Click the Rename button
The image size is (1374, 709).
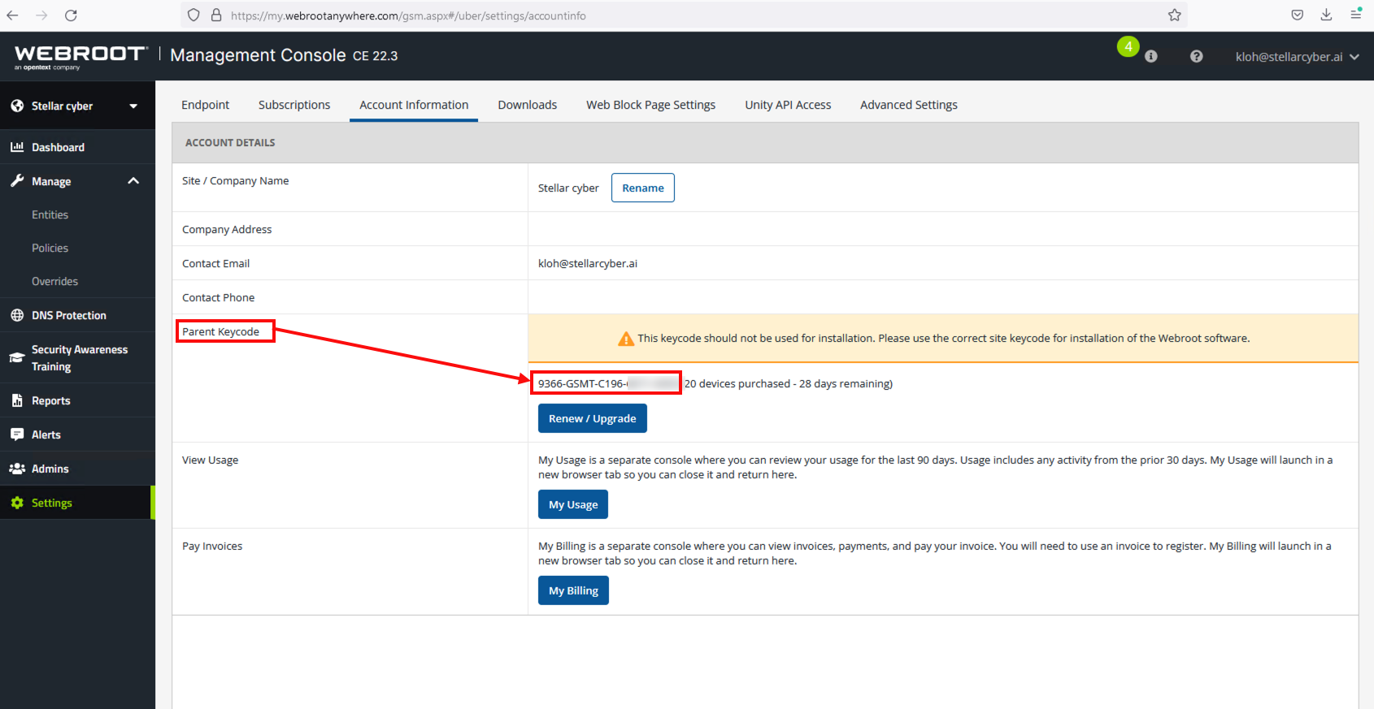click(642, 188)
